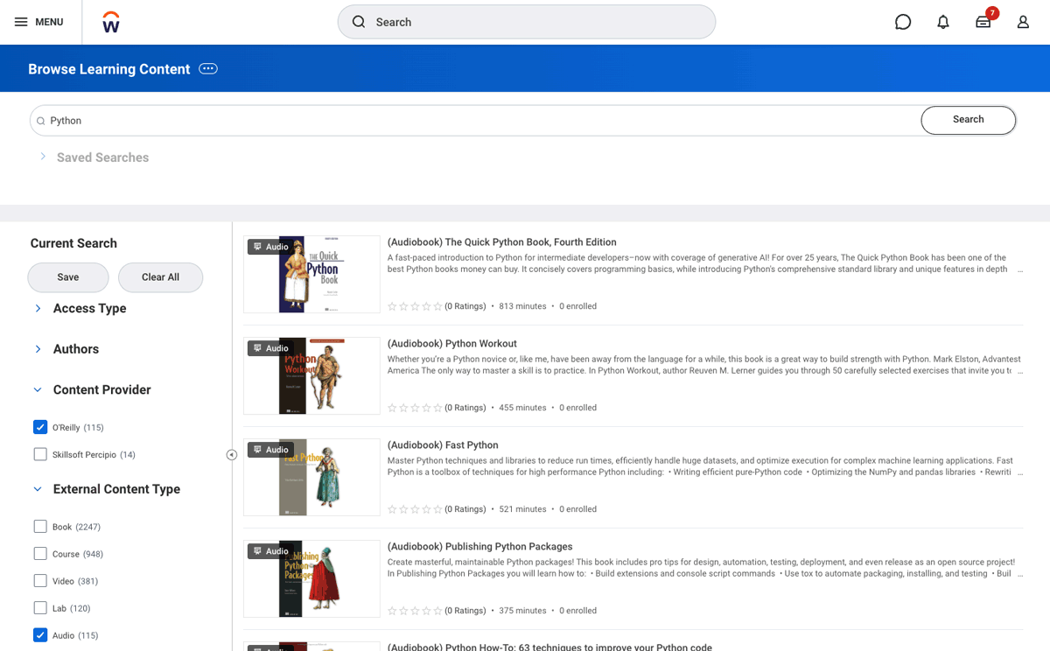
Task: Open Fast Python cover thumbnail
Action: 311,477
